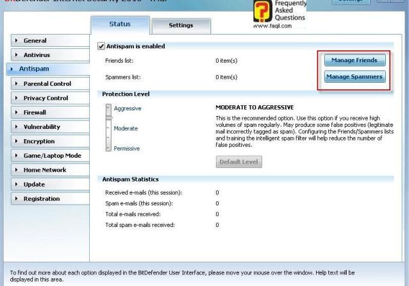Image resolution: width=409 pixels, height=286 pixels.
Task: Click the Friends list label
Action: coord(119,61)
